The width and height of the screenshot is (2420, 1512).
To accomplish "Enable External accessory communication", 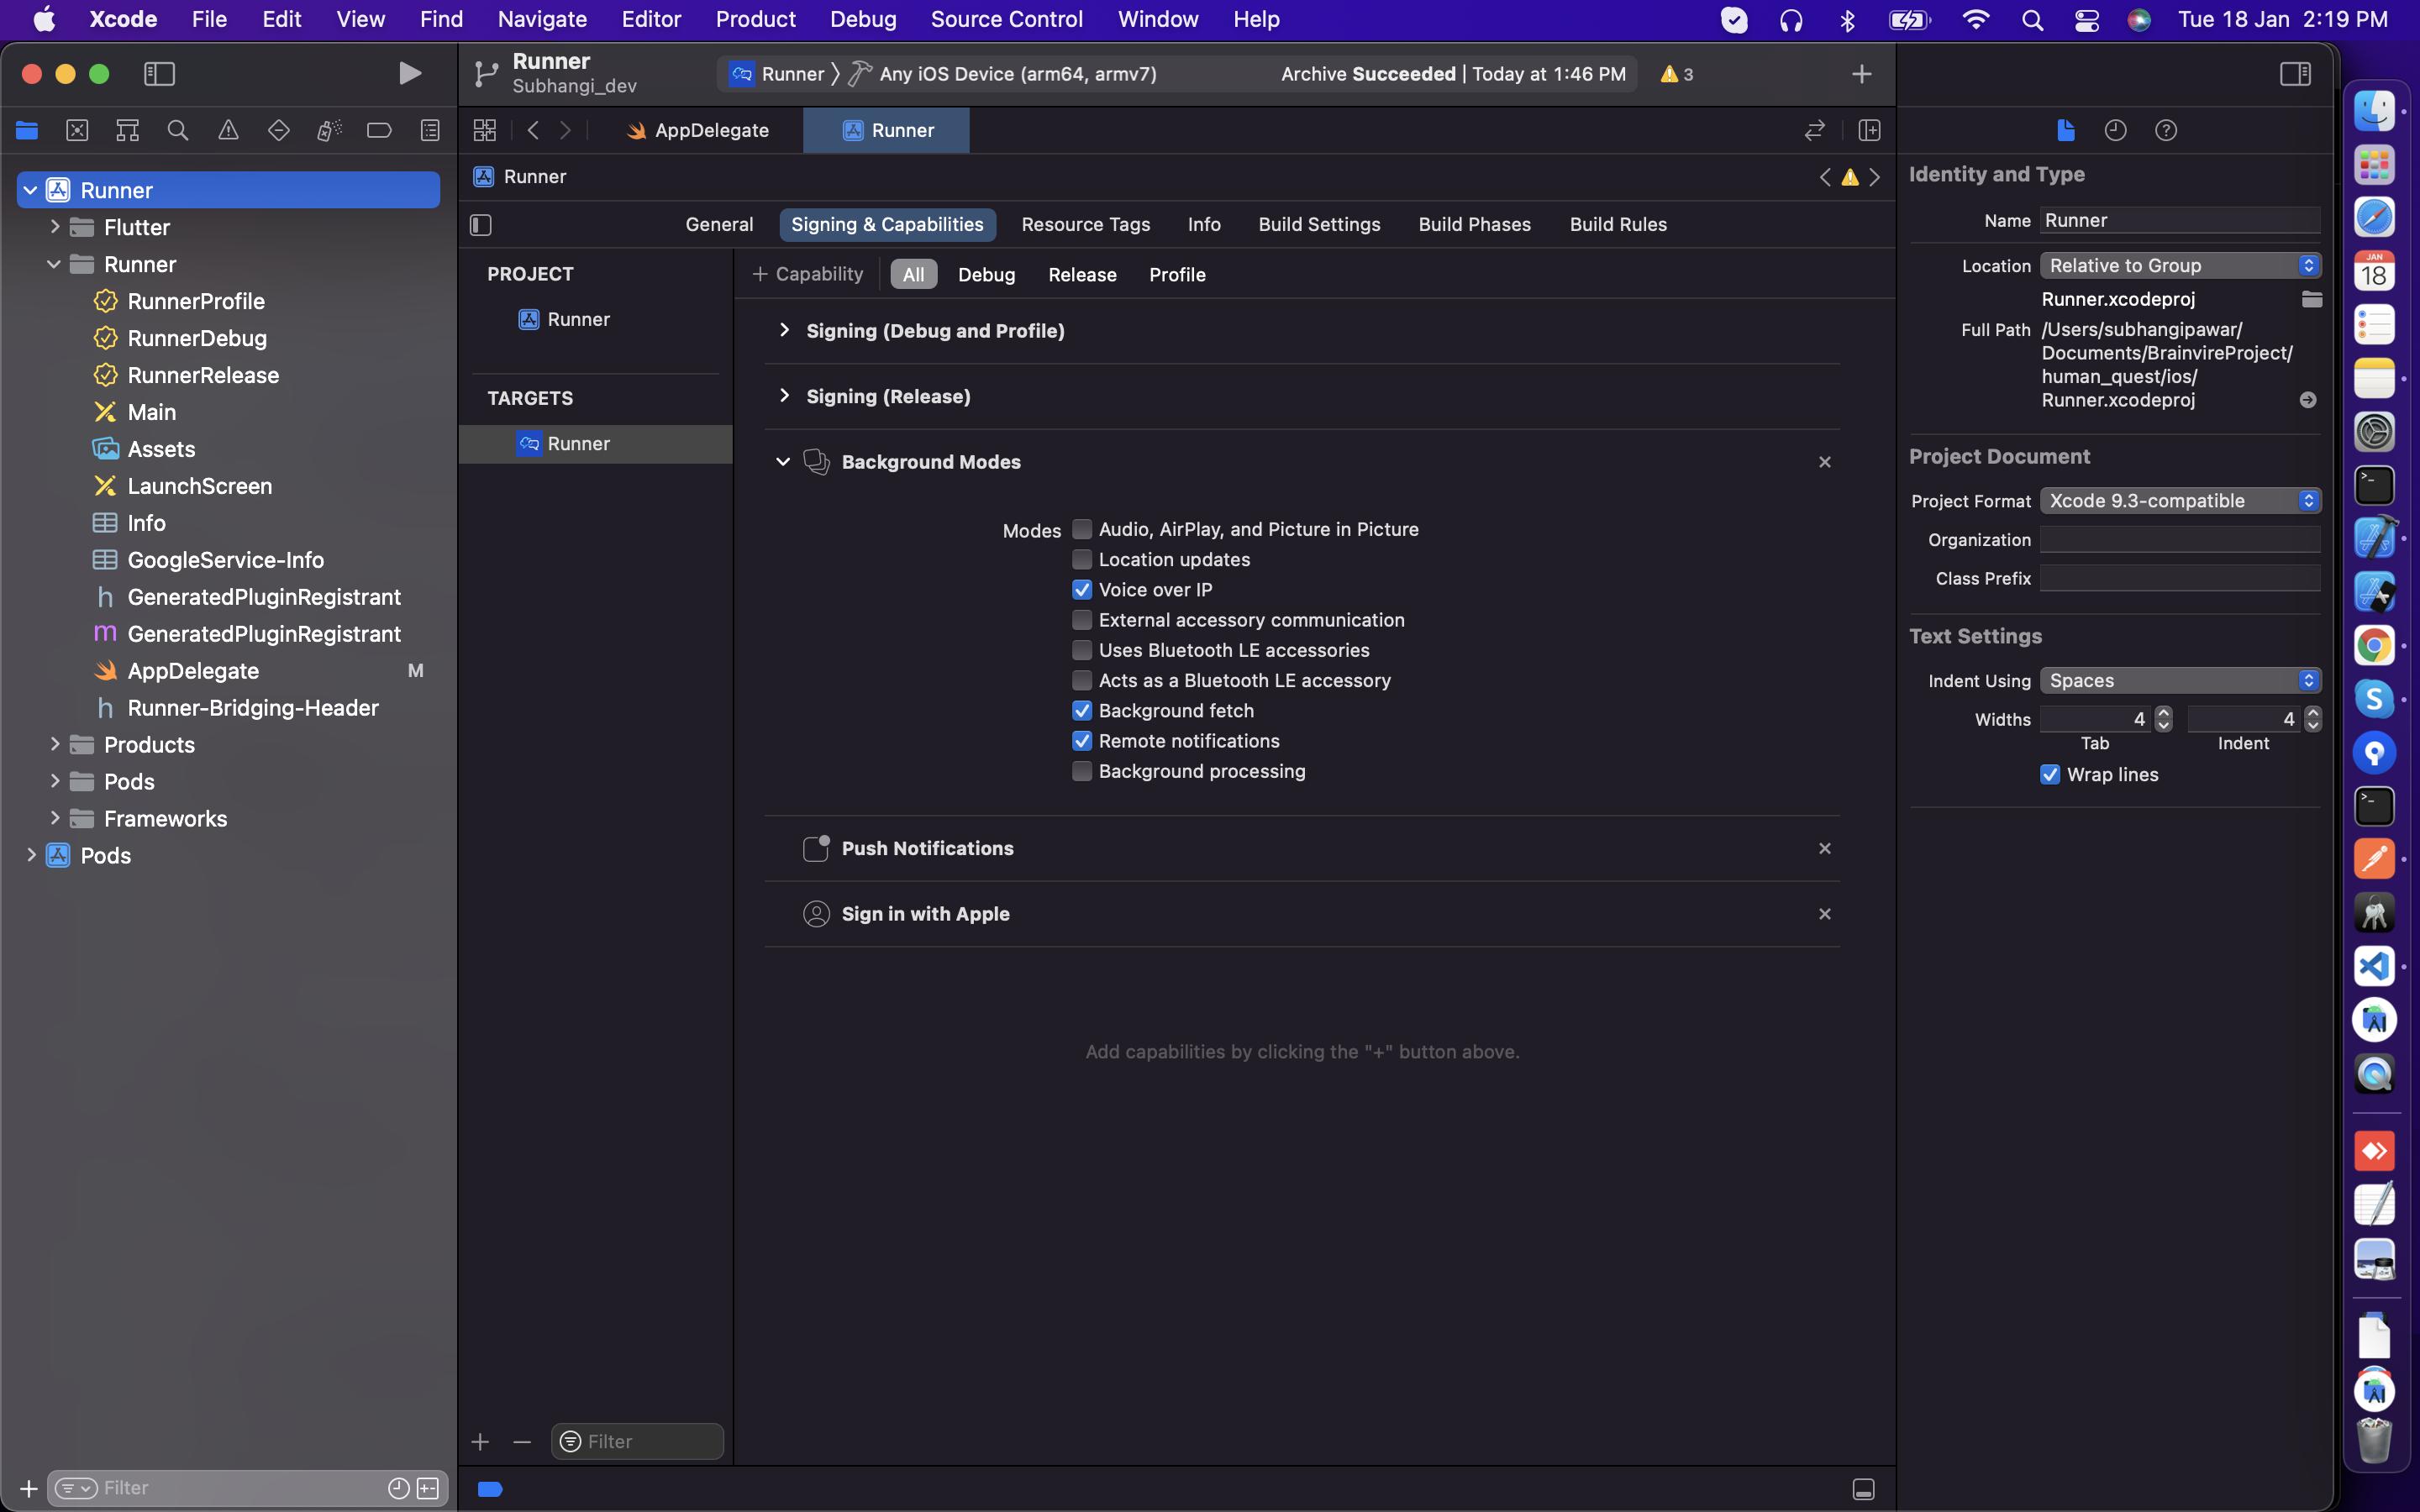I will pyautogui.click(x=1082, y=620).
